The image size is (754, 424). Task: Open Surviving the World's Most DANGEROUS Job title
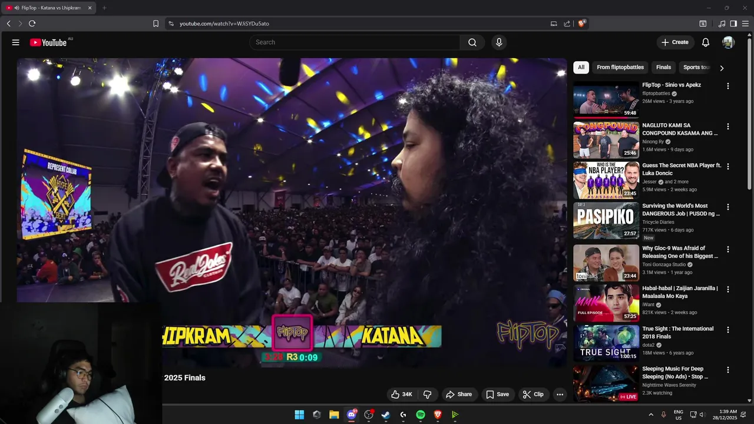click(x=681, y=210)
